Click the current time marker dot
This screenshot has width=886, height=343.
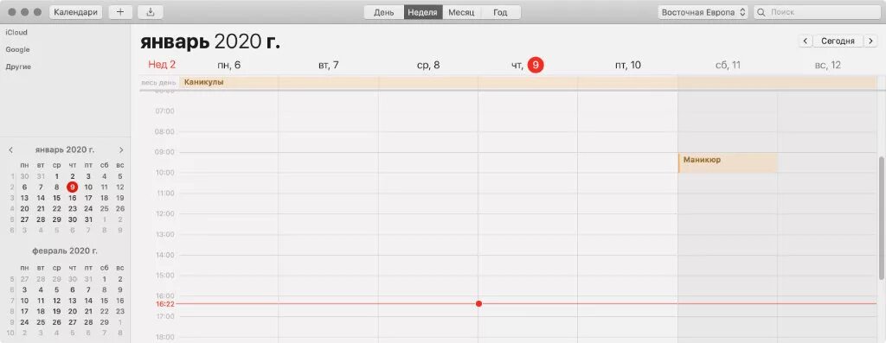(x=478, y=303)
